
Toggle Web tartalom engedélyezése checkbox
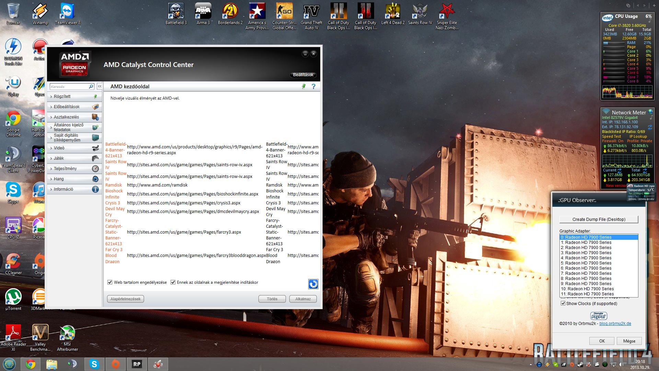click(110, 282)
